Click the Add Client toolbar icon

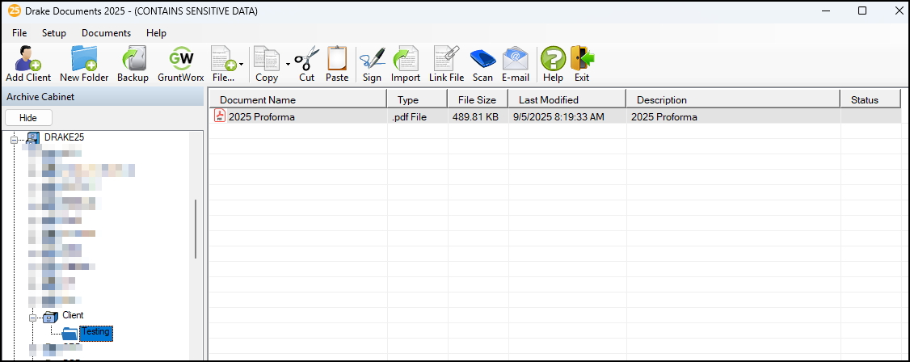click(x=27, y=64)
